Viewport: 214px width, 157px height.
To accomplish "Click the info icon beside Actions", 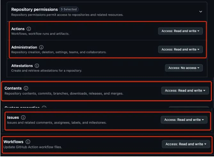I will pos(29,29).
